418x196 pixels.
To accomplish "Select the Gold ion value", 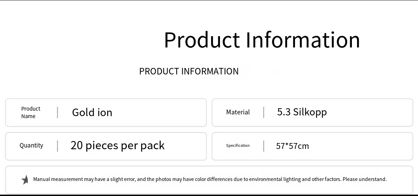I will pos(92,112).
